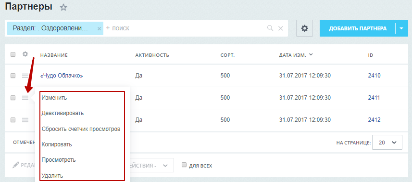The width and height of the screenshot is (412, 182).
Task: Click ДОБАВИТЬ ПАРТНЕРА button
Action: pos(358,28)
